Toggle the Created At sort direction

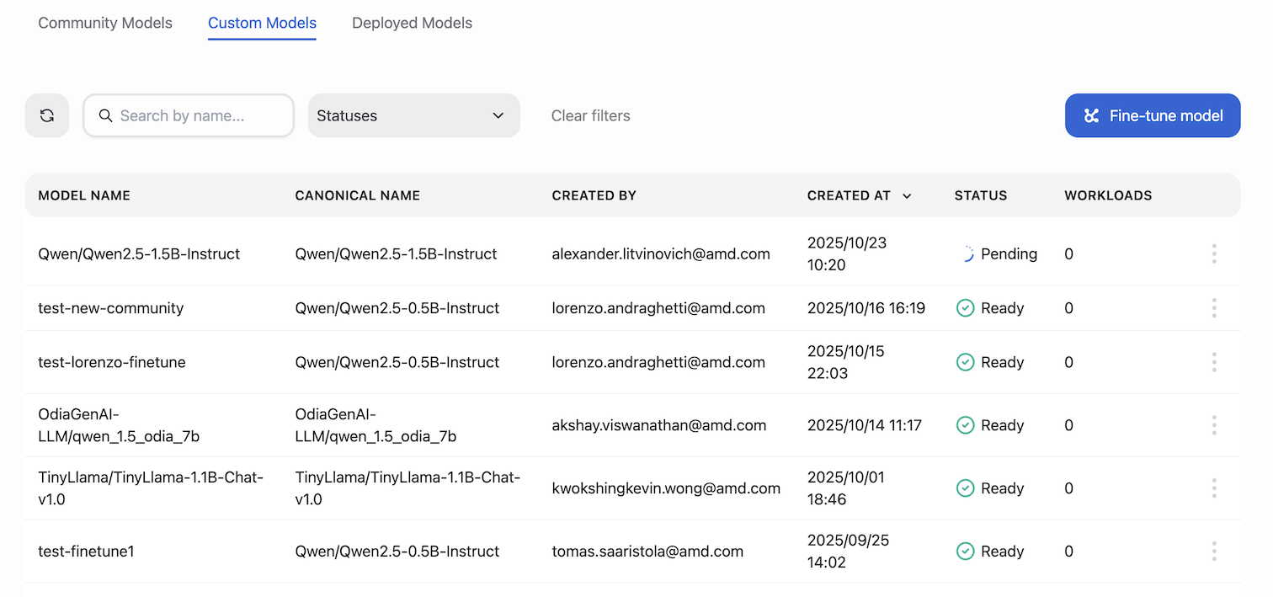click(x=907, y=195)
